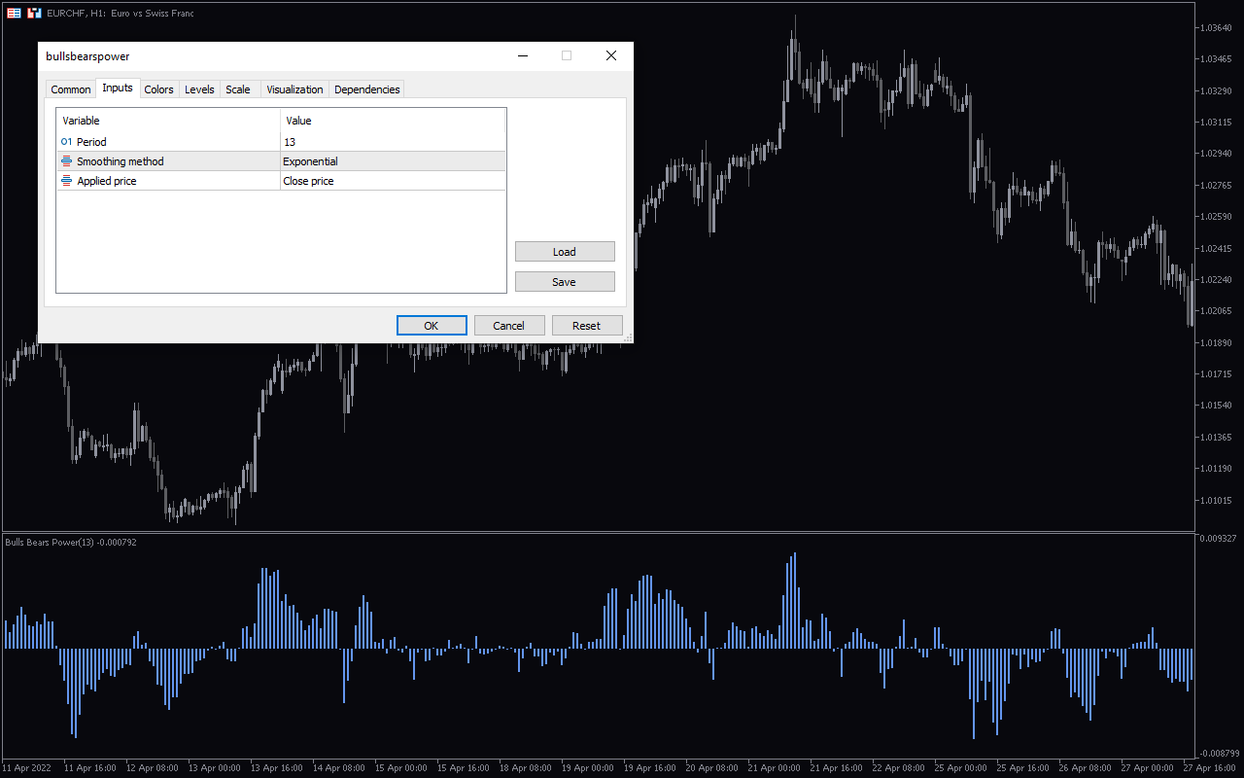Click the 1.02940 price scale label
This screenshot has width=1244, height=778.
(x=1217, y=154)
